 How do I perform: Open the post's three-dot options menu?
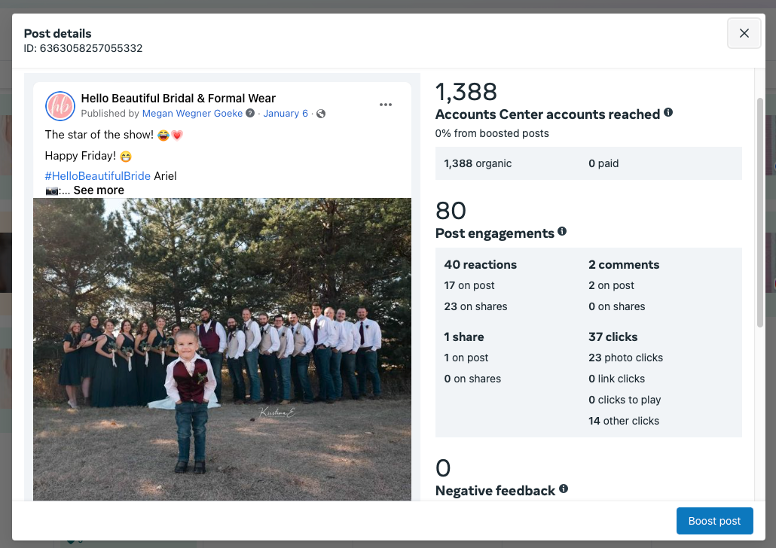pos(386,105)
